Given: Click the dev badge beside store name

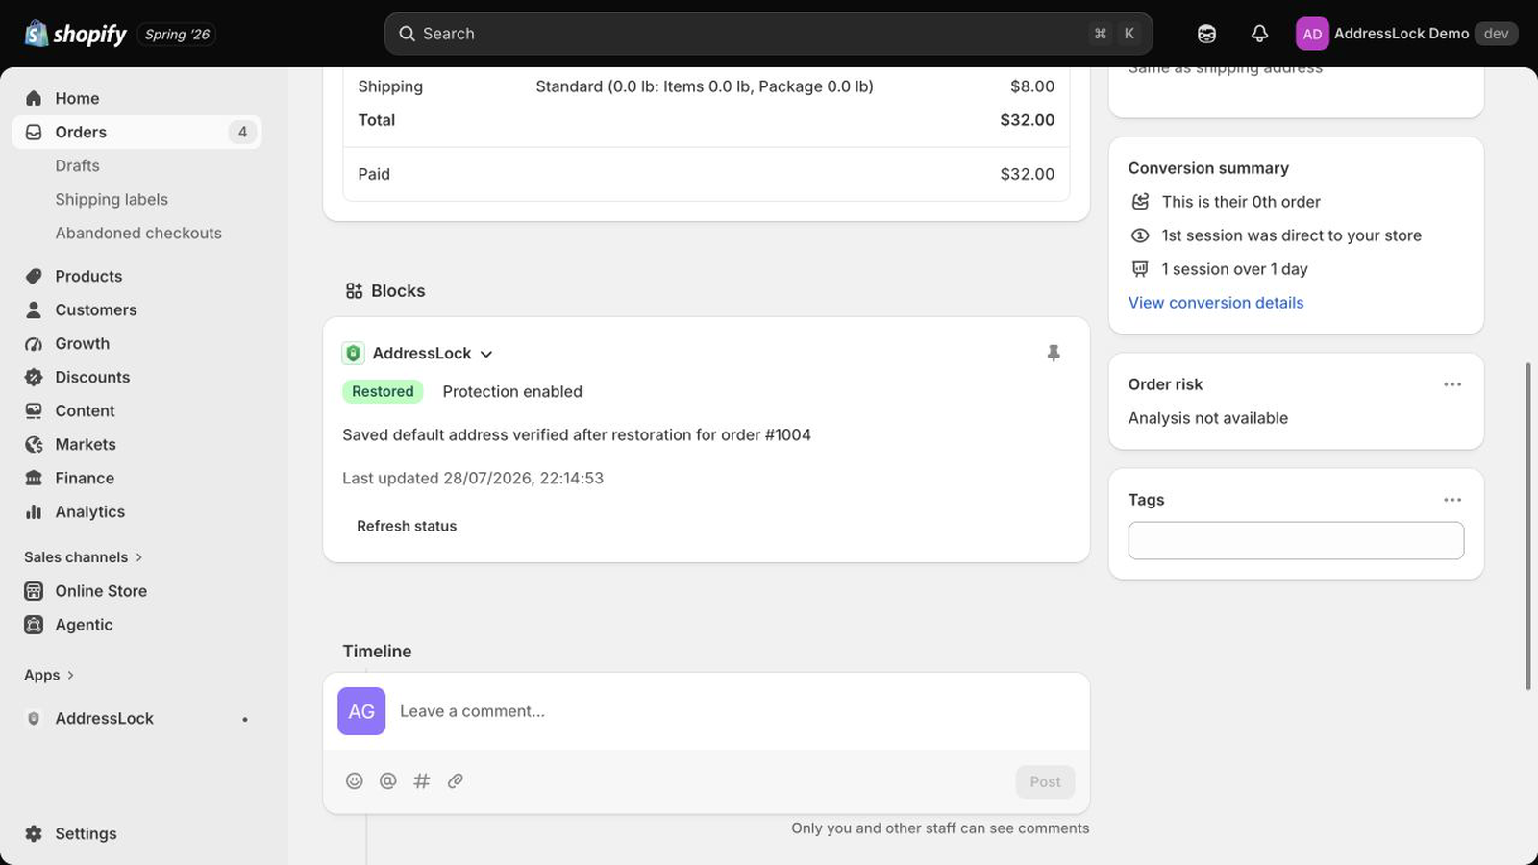Looking at the screenshot, I should pyautogui.click(x=1496, y=34).
